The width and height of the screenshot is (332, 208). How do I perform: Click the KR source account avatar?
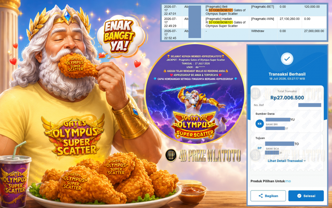(260, 124)
